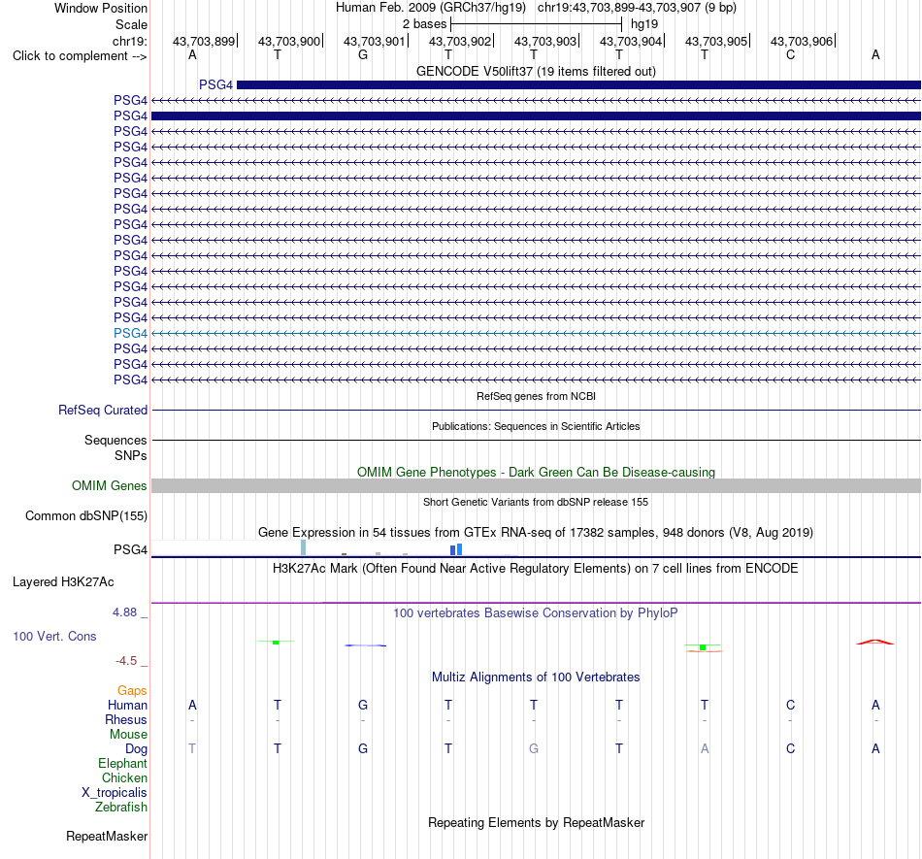Click the "2 bases" scale bar label
922x859 pixels.
[424, 24]
